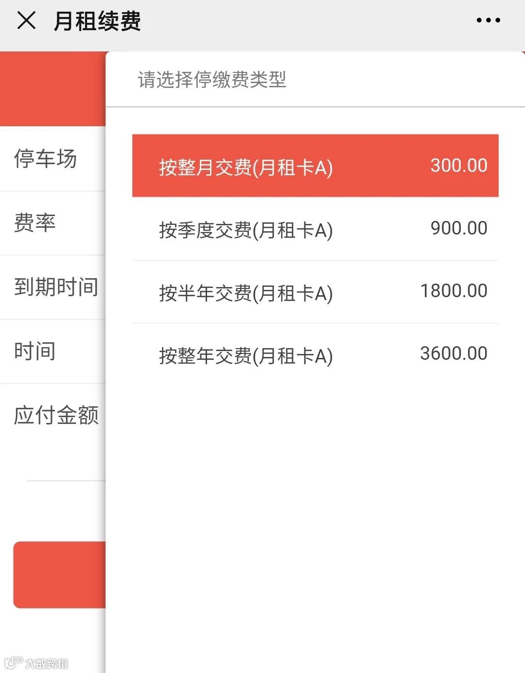Choose 按季度交费(月租卡A) payment type
Viewport: 525px width, 673px height.
coord(315,229)
